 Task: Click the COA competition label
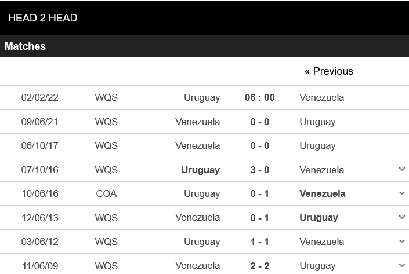[x=106, y=193]
